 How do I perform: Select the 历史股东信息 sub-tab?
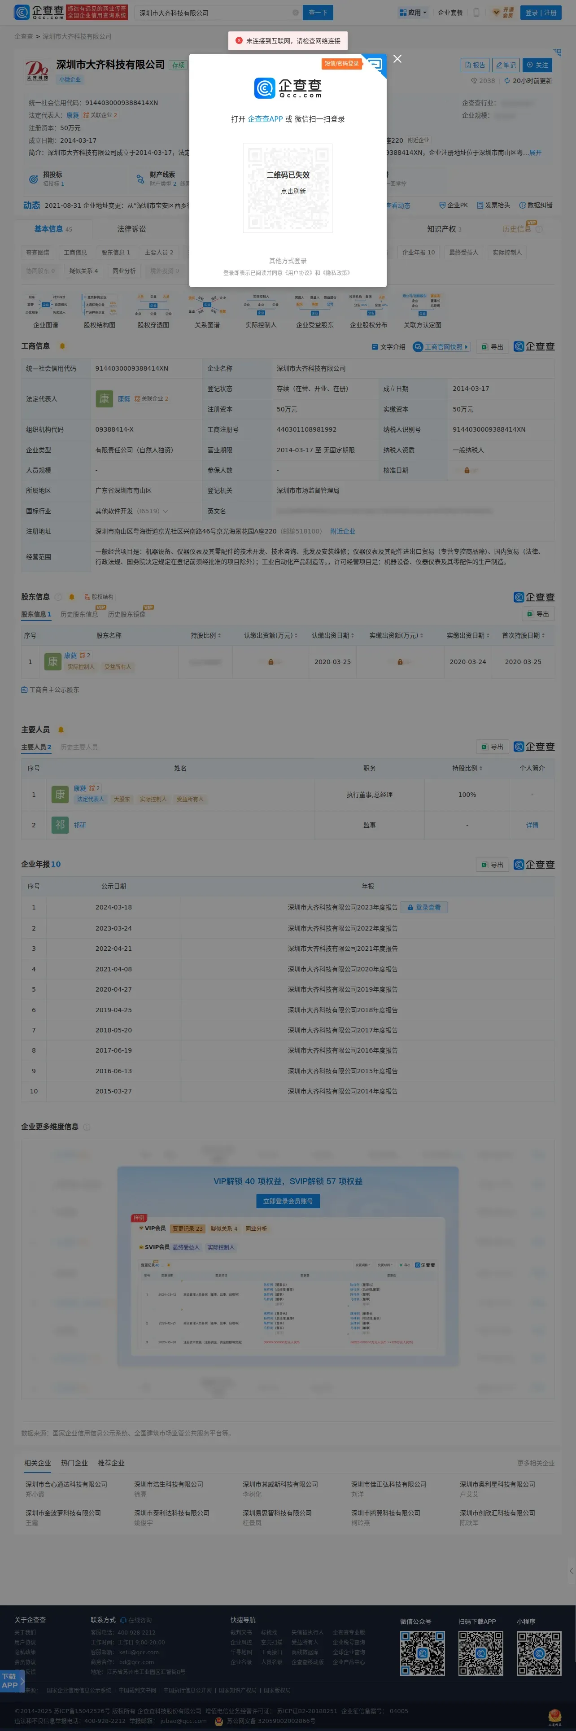point(79,614)
